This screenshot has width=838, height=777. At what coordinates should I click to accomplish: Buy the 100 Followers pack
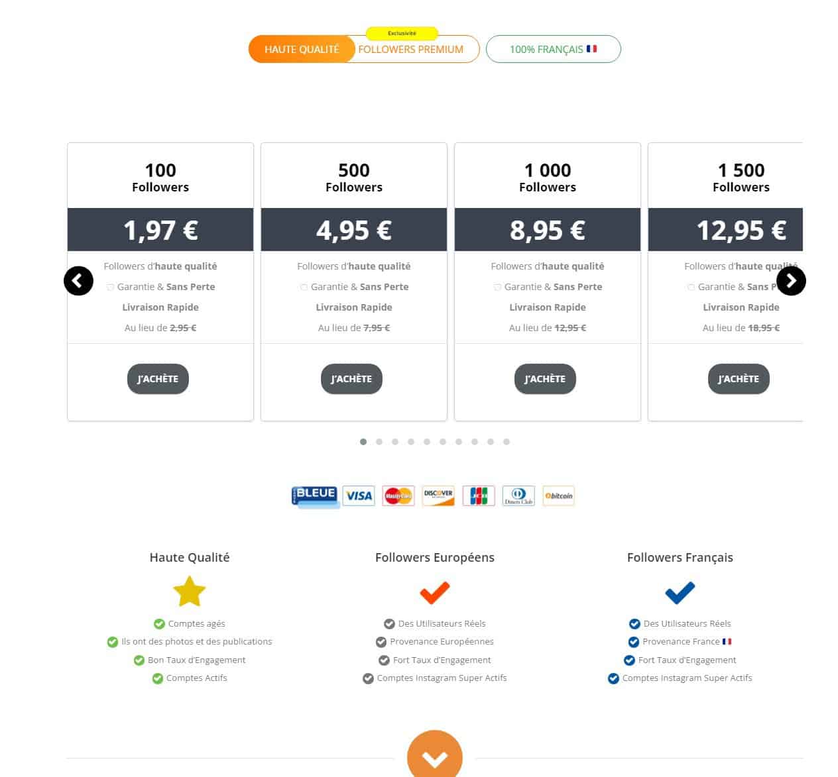coord(158,379)
